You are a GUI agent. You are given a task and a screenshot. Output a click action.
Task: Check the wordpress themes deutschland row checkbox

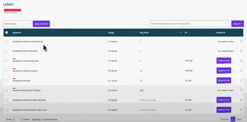pos(6,42)
